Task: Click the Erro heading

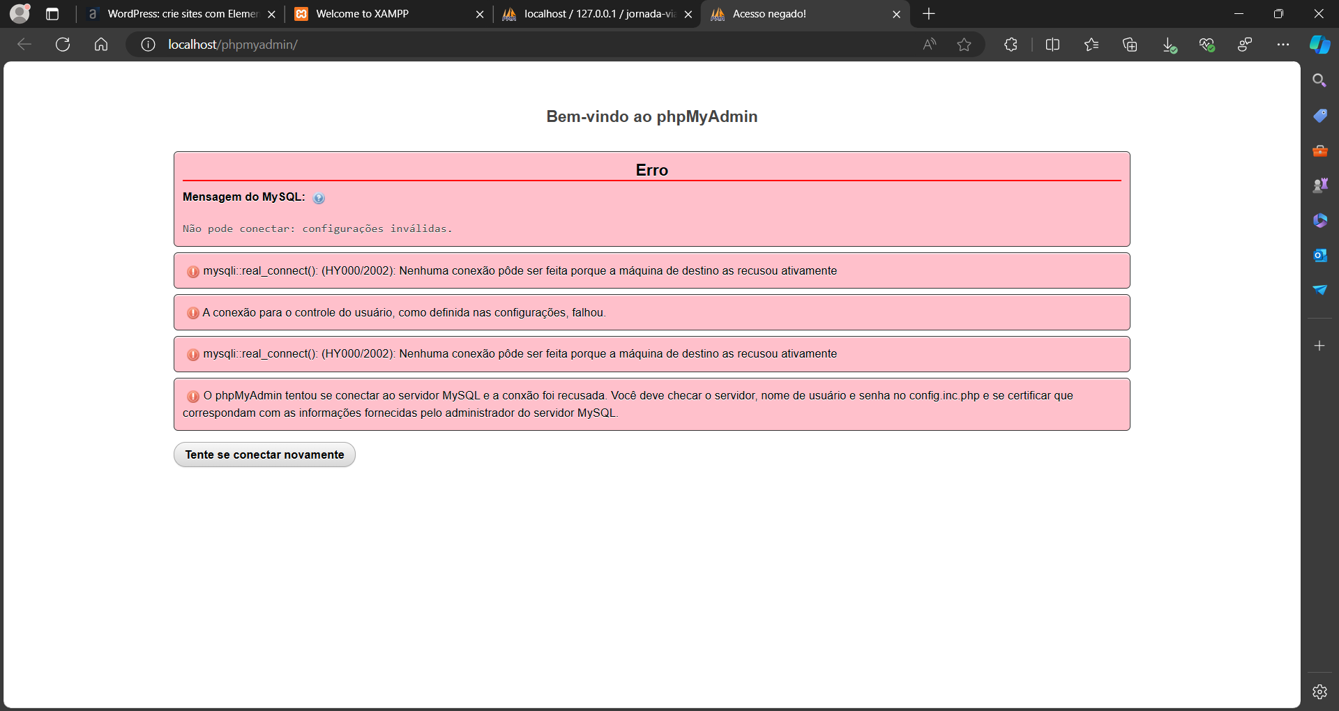Action: click(x=652, y=170)
